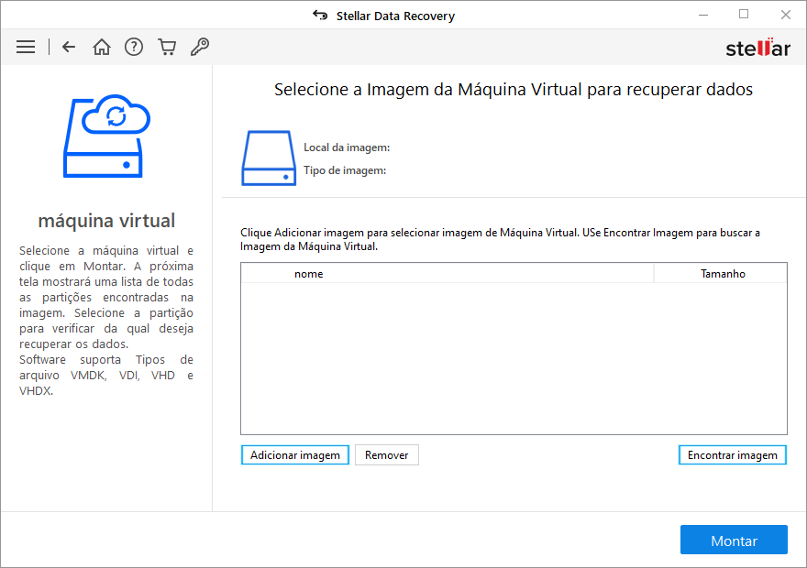Screen dimensions: 807x568
Task: Click the Tipo de imagem label
Action: (x=345, y=170)
